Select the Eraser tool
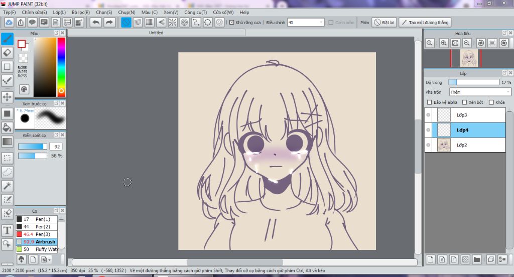The width and height of the screenshot is (514, 277). (7, 53)
